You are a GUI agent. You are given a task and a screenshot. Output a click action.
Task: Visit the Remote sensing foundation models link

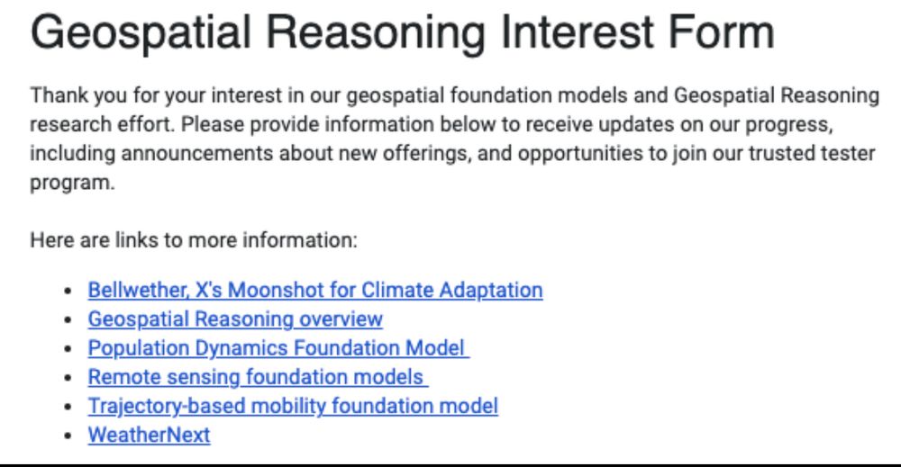pyautogui.click(x=258, y=377)
